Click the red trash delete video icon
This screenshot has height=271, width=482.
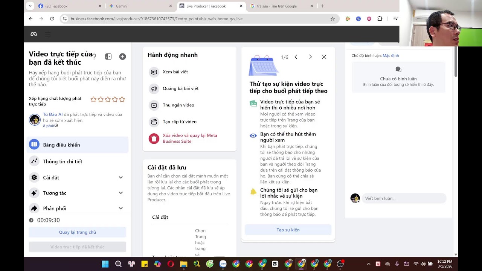point(154,139)
